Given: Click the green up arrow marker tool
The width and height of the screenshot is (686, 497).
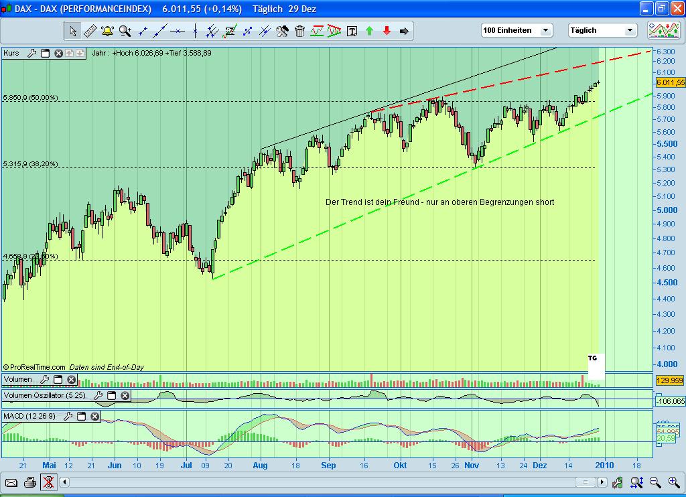Looking at the screenshot, I should click(x=369, y=30).
